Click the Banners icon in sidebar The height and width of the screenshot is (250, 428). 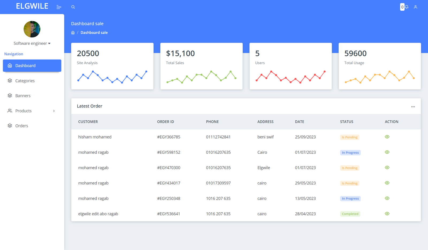pyautogui.click(x=10, y=95)
